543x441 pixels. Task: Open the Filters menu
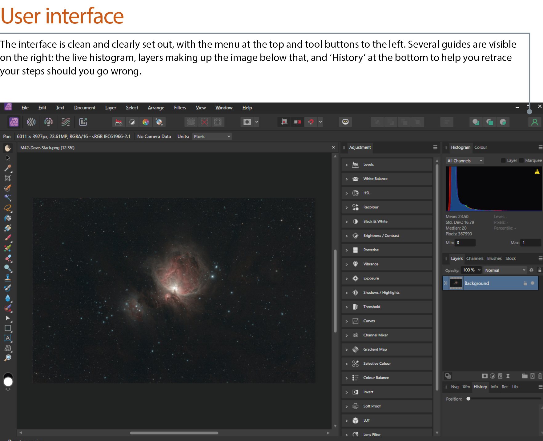180,108
